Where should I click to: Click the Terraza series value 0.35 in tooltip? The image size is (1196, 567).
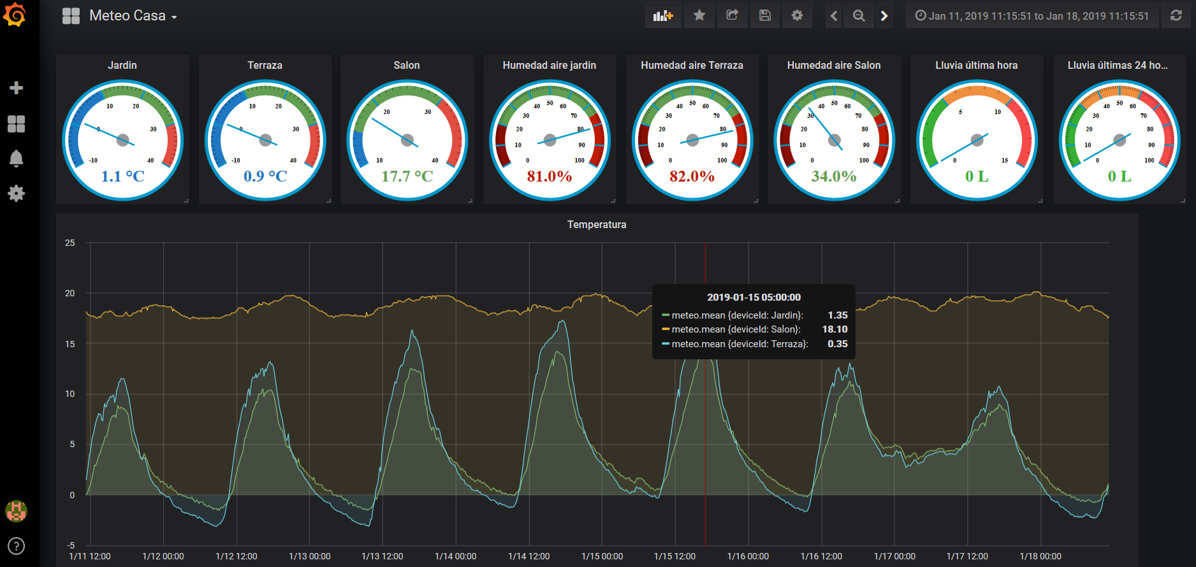838,343
